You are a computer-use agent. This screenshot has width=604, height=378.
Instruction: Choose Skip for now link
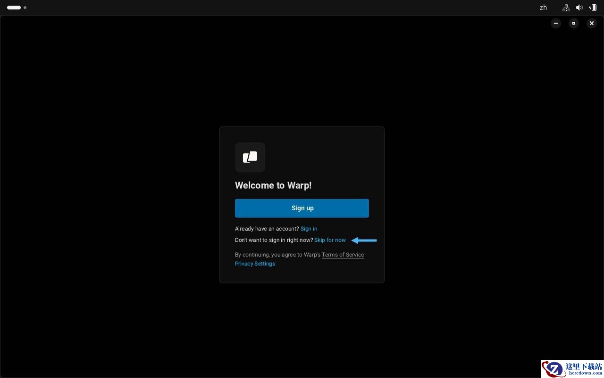pos(330,240)
